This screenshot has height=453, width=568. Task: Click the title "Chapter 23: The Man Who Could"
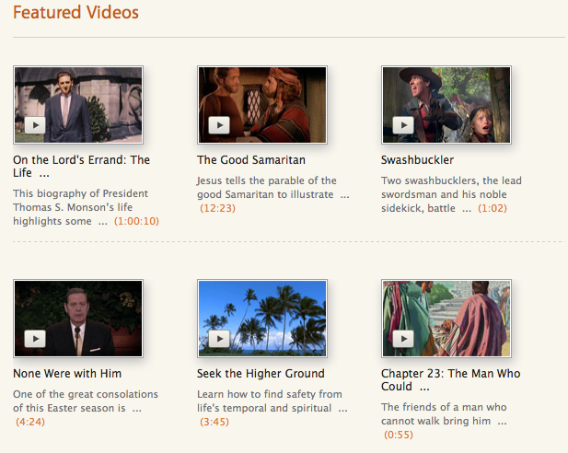pos(451,379)
